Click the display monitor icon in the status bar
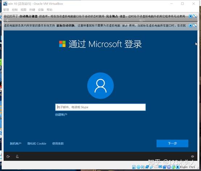The height and width of the screenshot is (171, 201). (160, 167)
